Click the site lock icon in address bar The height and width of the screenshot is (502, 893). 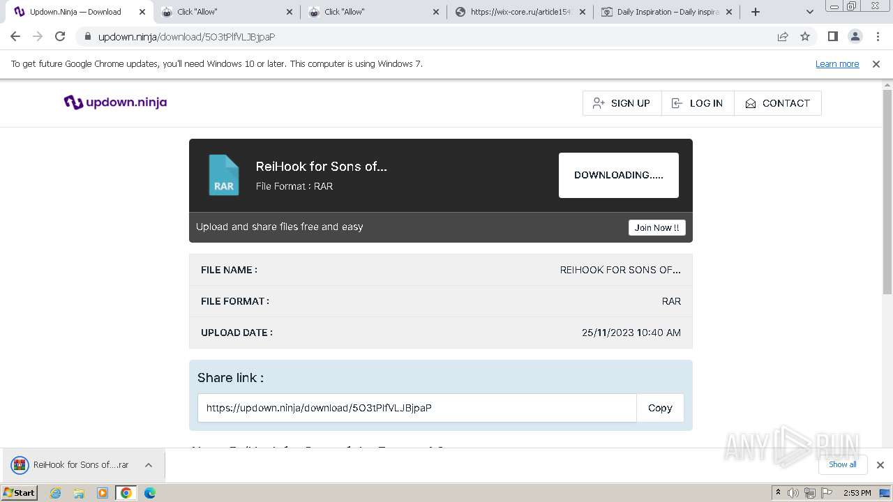pos(87,37)
